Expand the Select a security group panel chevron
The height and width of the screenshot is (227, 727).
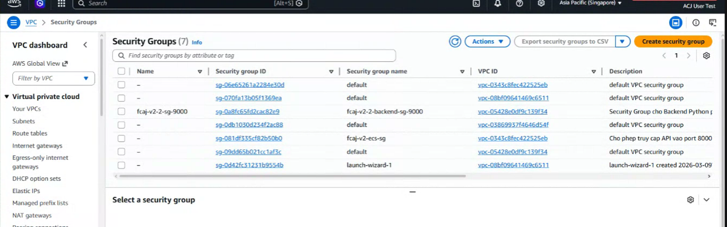707,200
